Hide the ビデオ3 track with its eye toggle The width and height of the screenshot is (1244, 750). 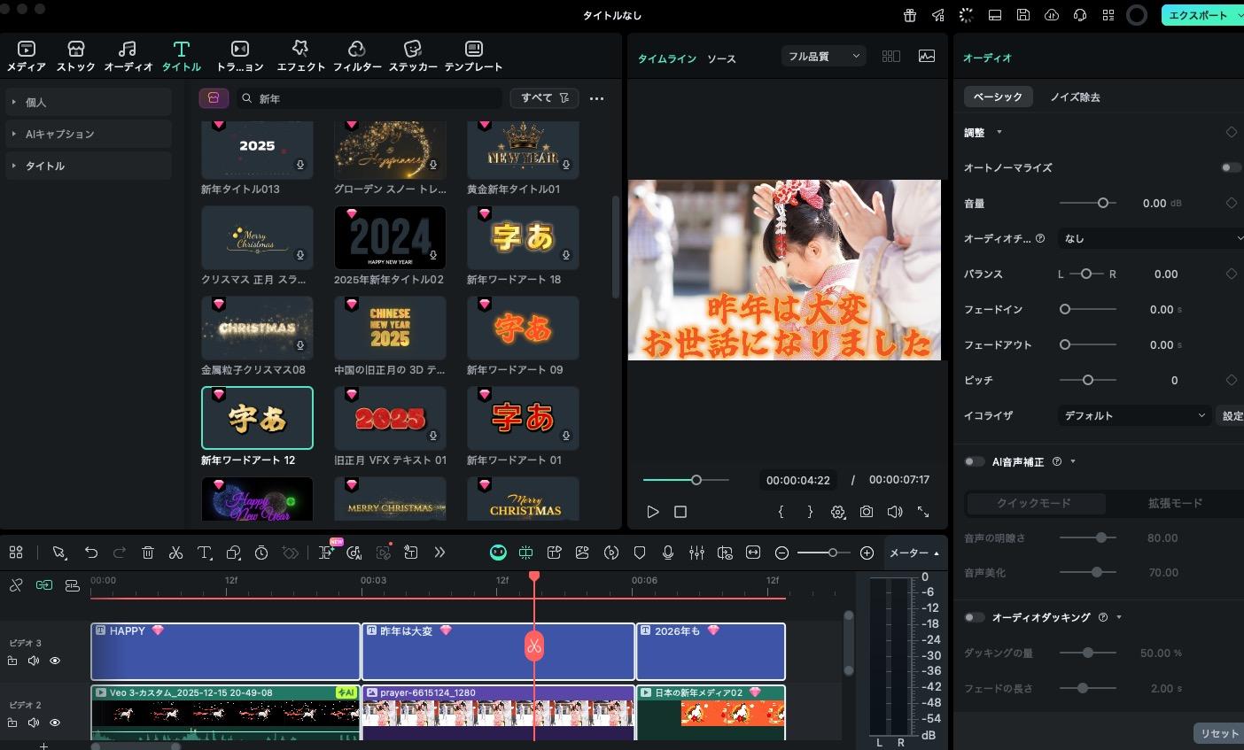pyautogui.click(x=55, y=661)
